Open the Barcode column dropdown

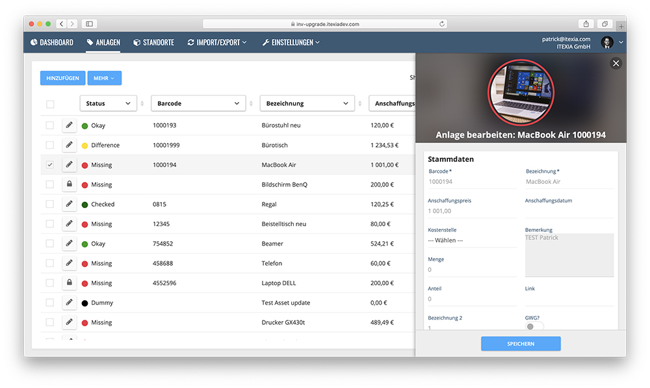(198, 103)
